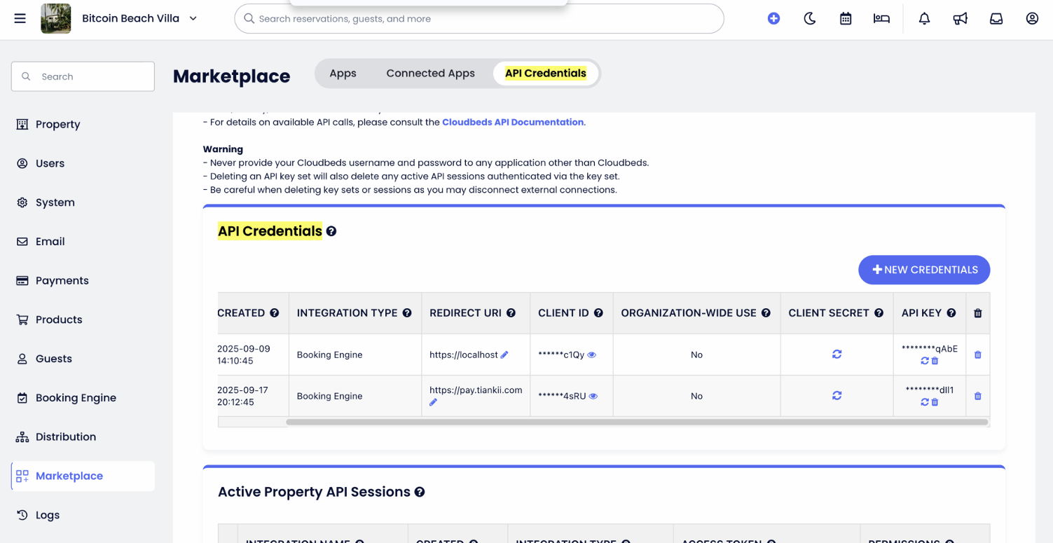The image size is (1053, 543).
Task: Open the hamburger navigation menu
Action: 20,18
